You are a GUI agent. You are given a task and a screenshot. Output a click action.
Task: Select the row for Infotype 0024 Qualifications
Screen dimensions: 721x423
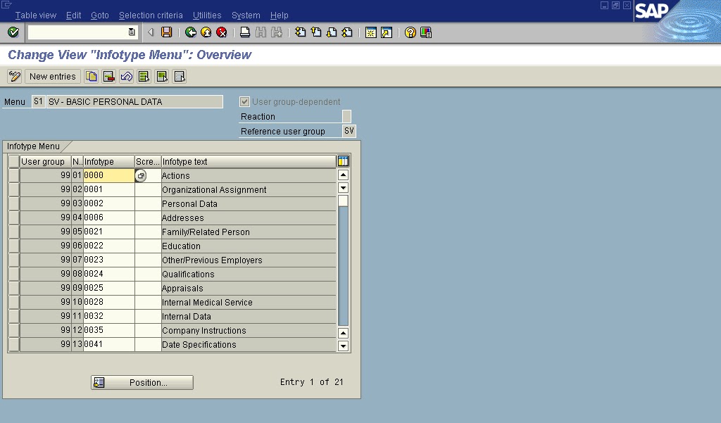pos(13,274)
